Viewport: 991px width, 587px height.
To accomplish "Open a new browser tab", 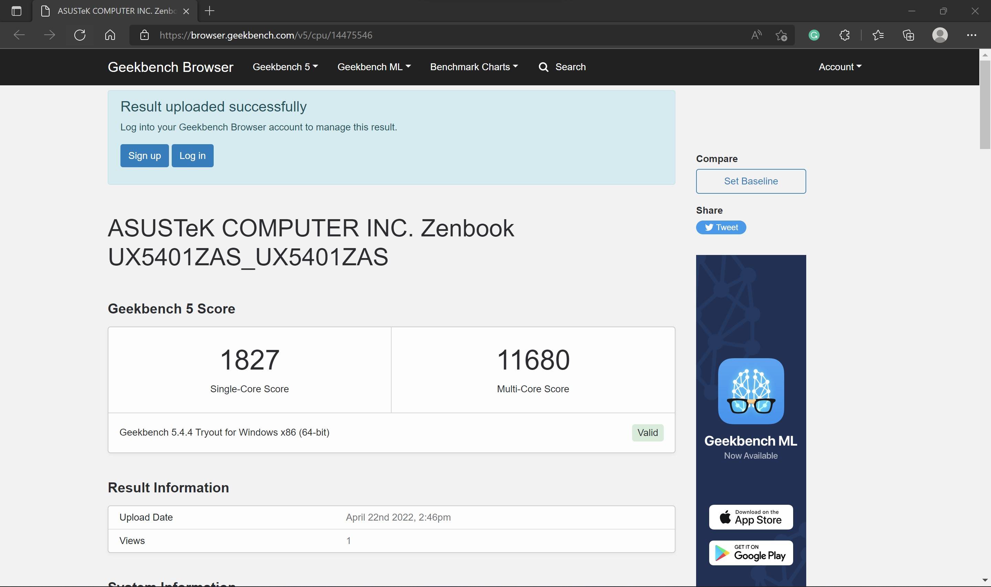I will coord(210,11).
